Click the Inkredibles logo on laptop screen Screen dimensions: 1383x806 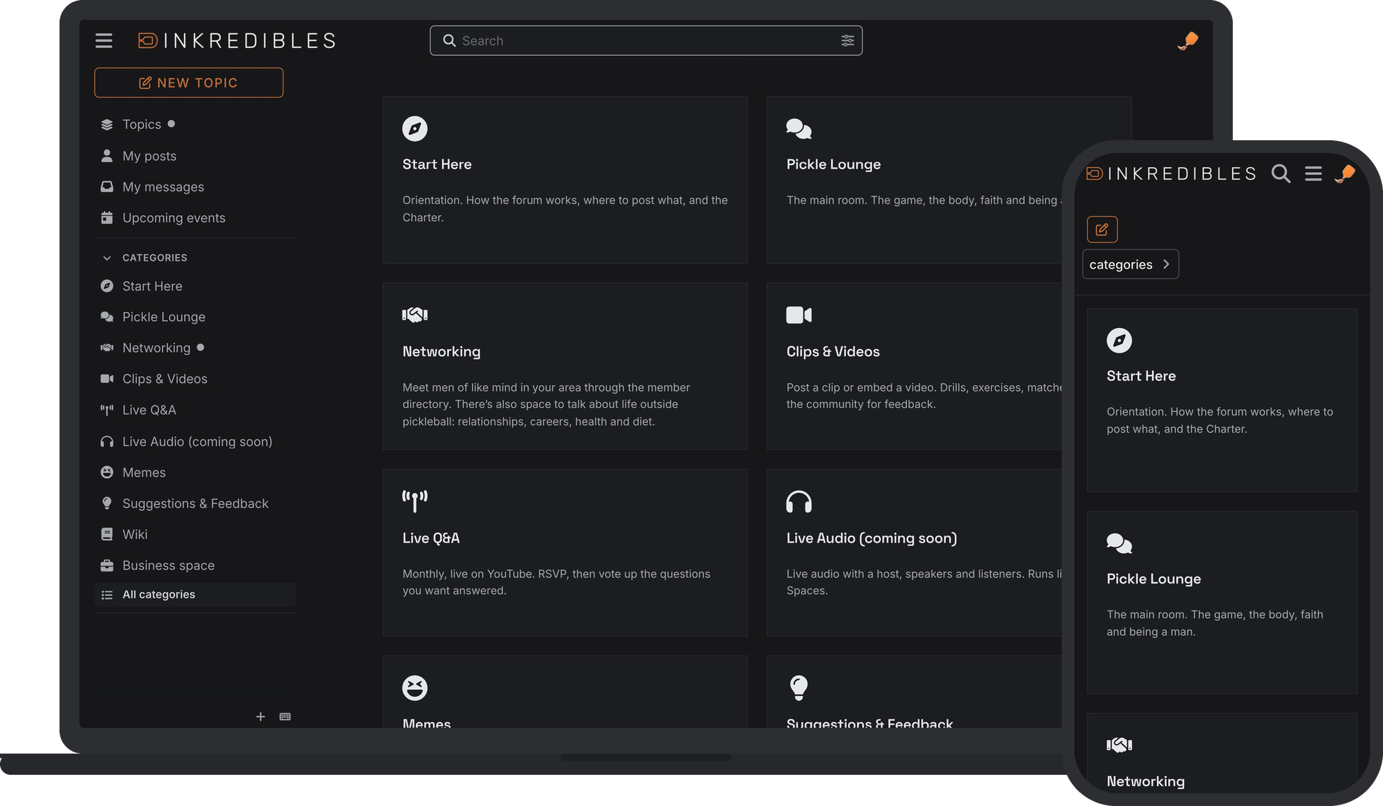coord(237,41)
